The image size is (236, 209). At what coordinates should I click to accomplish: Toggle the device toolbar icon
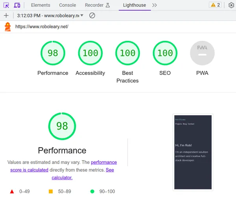pyautogui.click(x=17, y=5)
